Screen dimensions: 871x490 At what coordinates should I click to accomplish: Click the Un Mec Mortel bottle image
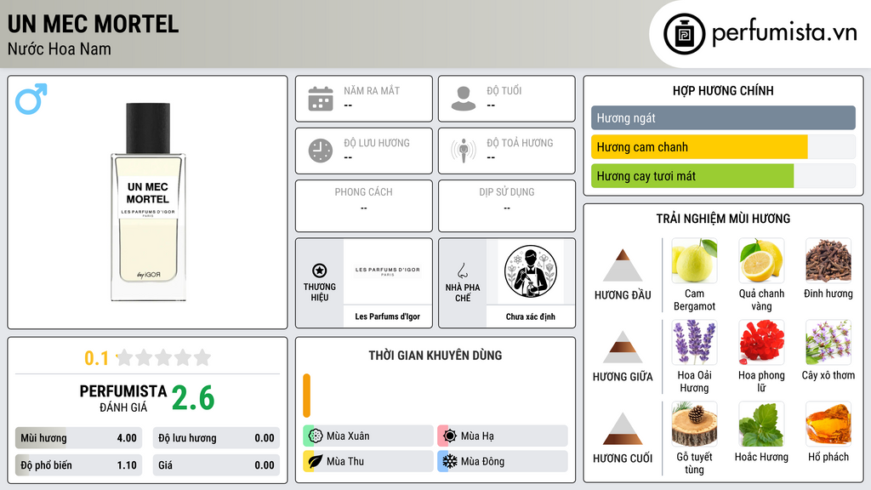click(148, 202)
